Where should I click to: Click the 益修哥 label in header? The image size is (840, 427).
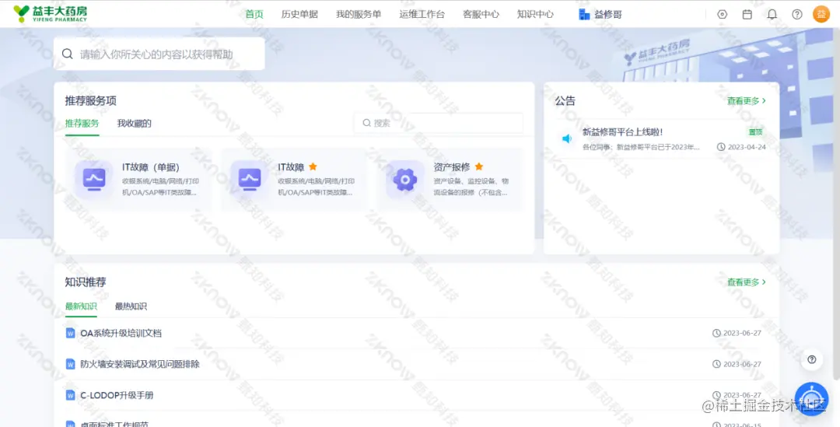pos(608,15)
